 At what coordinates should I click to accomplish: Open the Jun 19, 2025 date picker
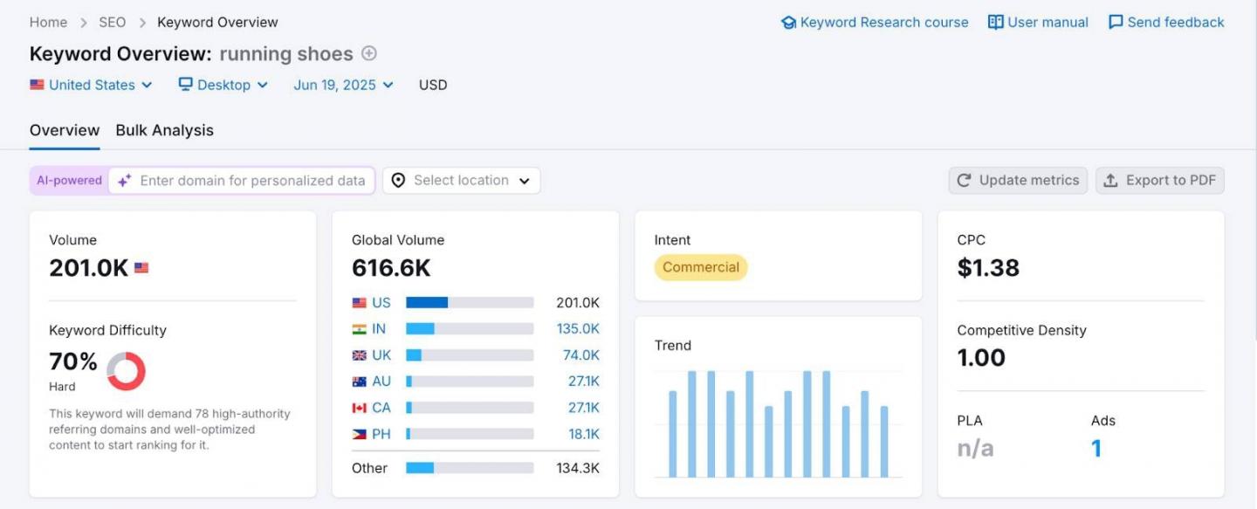pyautogui.click(x=343, y=85)
